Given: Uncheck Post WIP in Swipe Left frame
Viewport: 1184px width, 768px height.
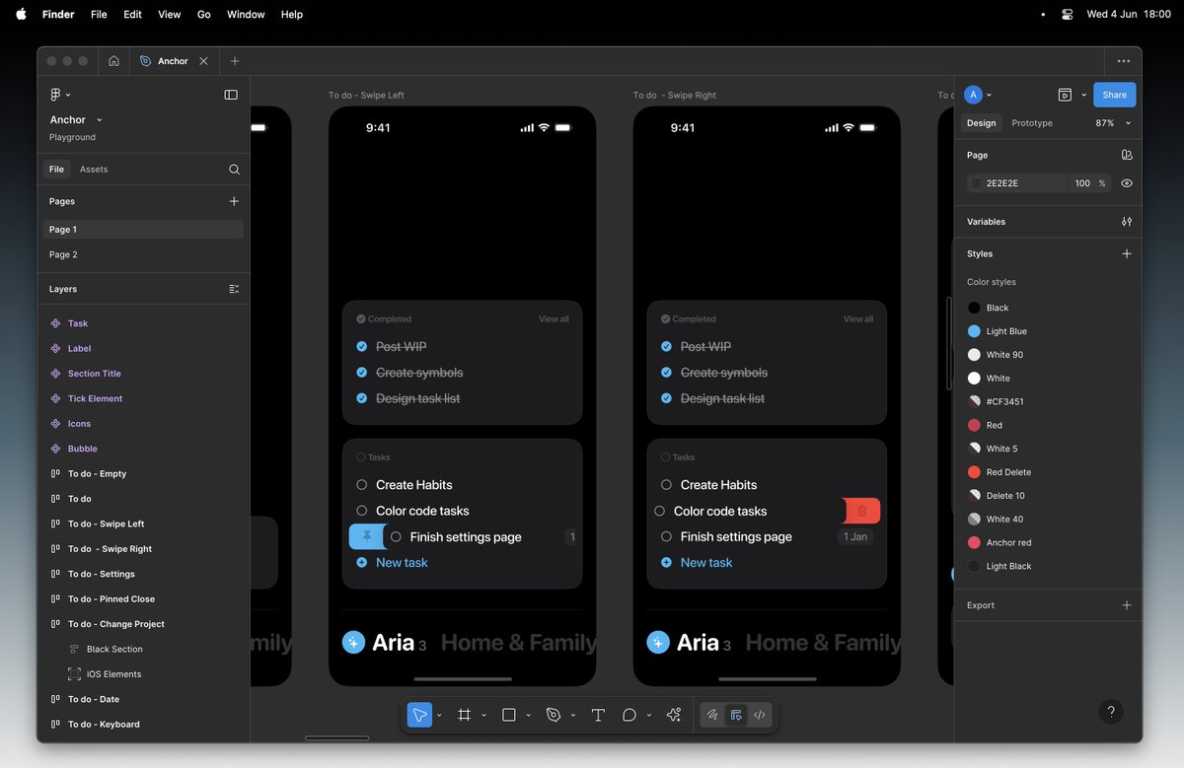Looking at the screenshot, I should [x=362, y=347].
